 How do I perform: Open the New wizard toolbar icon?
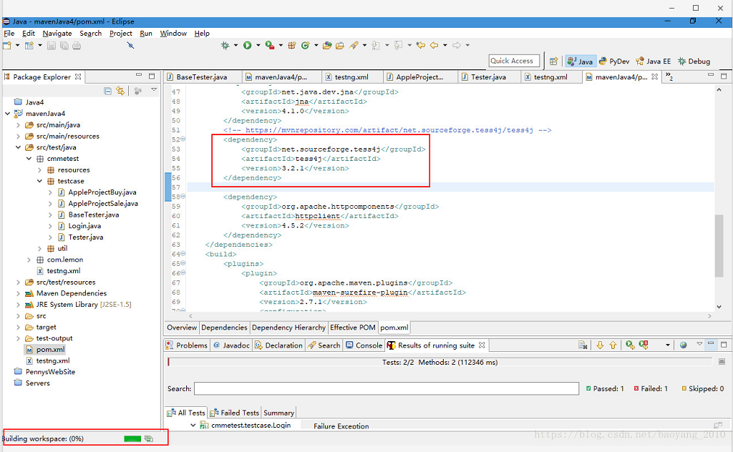[7, 45]
